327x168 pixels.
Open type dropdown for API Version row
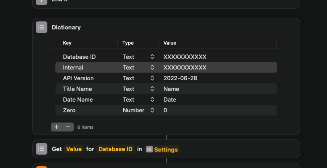pyautogui.click(x=152, y=78)
